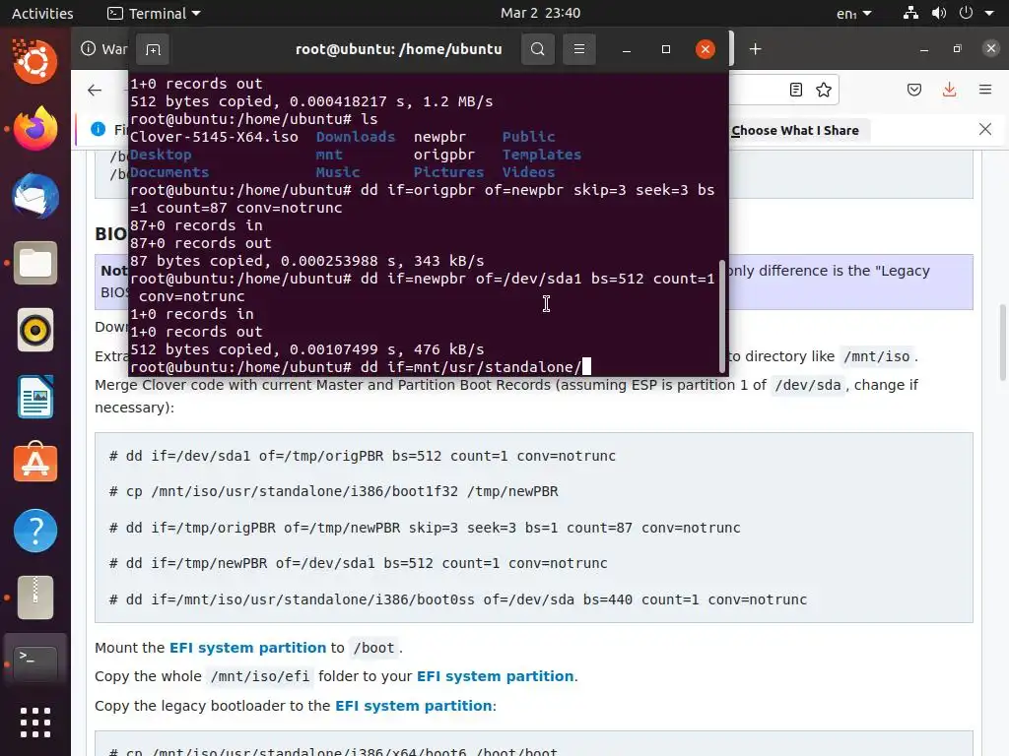
Task: Click Clover-5145-X64.iso filename in terminal
Action: click(214, 137)
